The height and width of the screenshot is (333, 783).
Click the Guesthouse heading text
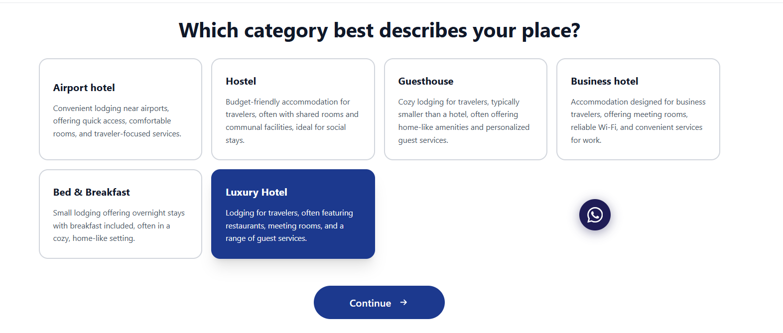tap(426, 81)
